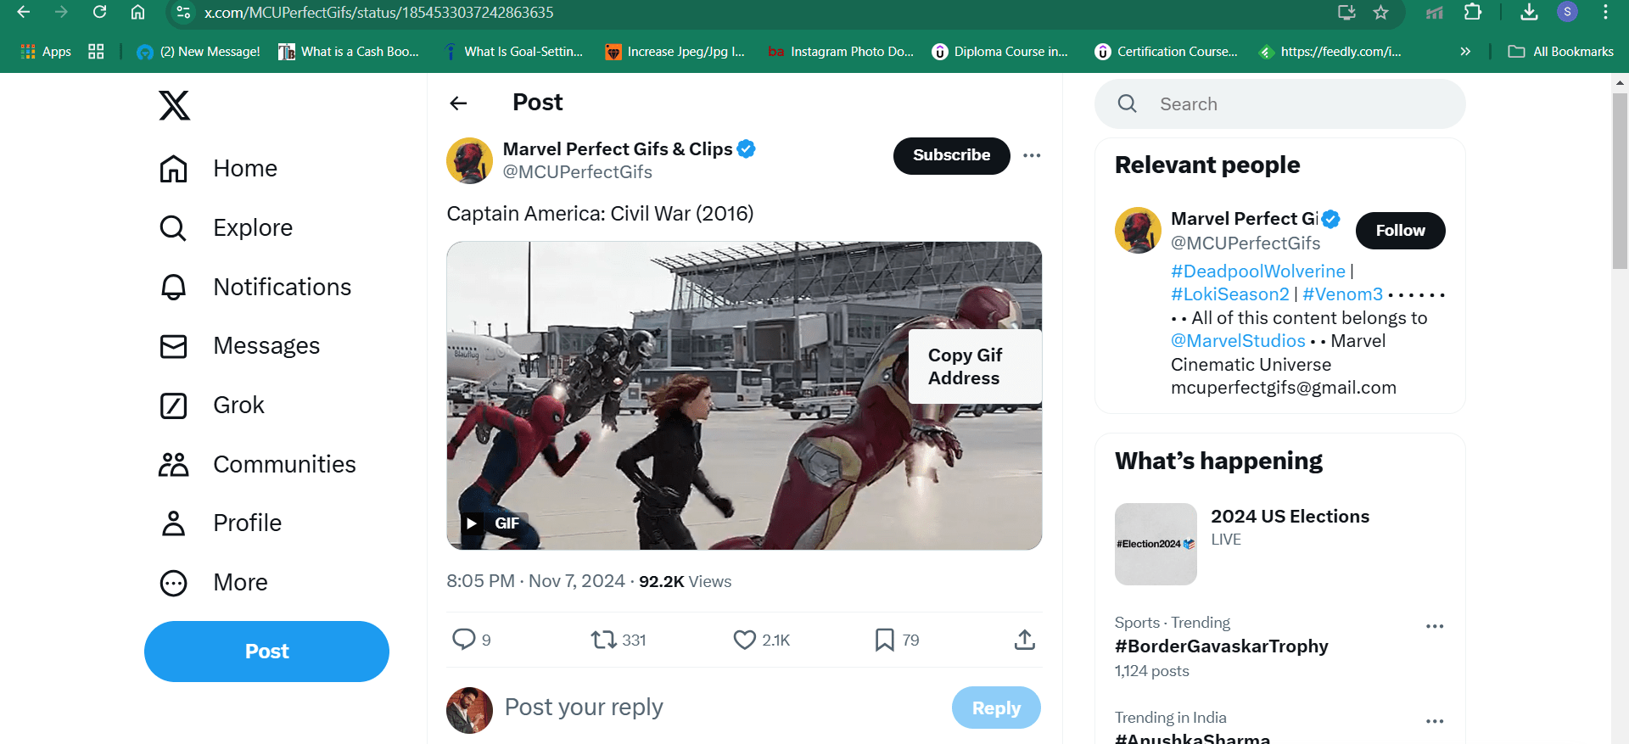Open Notifications in the sidebar
The height and width of the screenshot is (744, 1629).
click(255, 287)
